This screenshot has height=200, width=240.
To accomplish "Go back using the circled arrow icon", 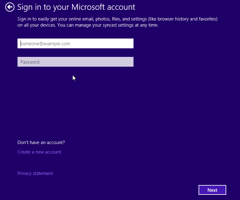I will tap(10, 7).
